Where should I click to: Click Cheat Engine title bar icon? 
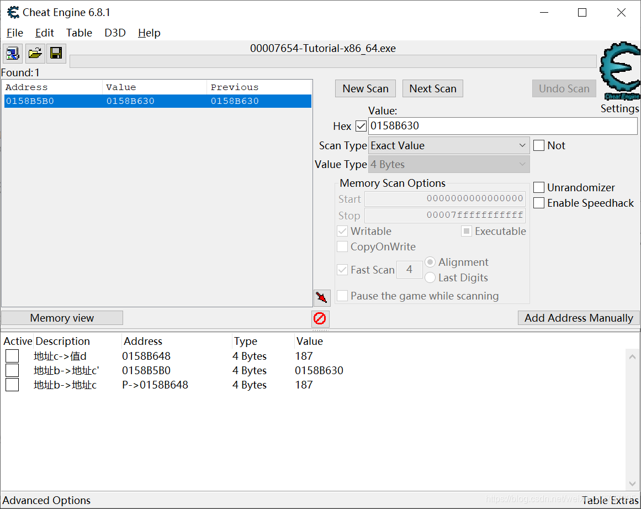13,12
